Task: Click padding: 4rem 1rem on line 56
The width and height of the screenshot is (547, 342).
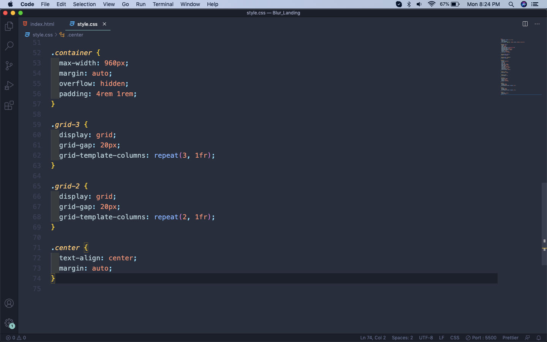Action: pos(98,94)
